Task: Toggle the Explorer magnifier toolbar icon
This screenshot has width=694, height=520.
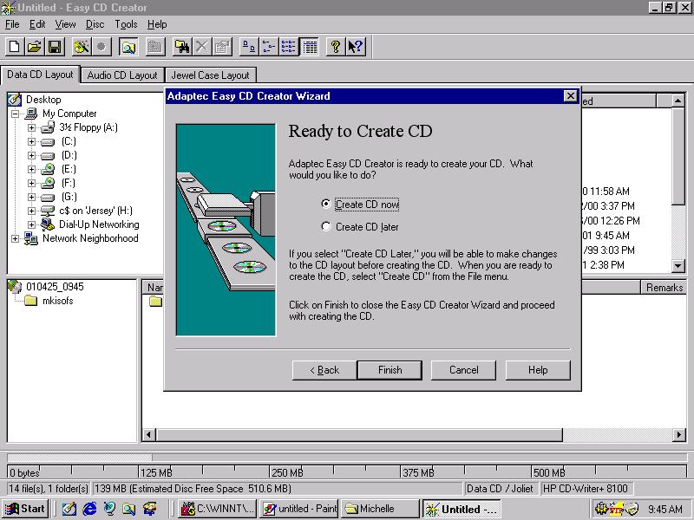Action: tap(128, 47)
